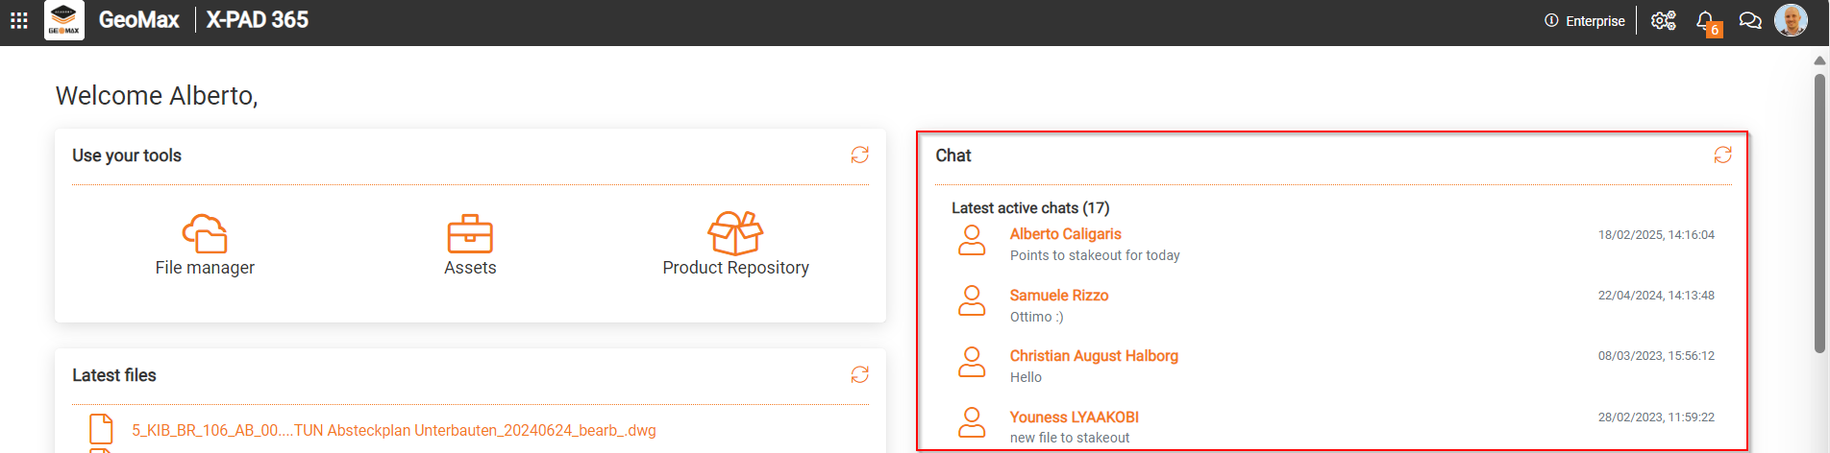The image size is (1830, 453).
Task: Open the user profile avatar
Action: click(x=1791, y=20)
